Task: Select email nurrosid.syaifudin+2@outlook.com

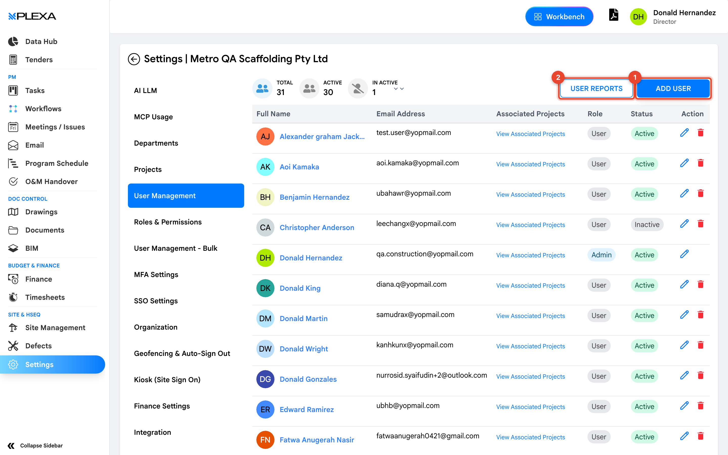Action: coord(431,375)
